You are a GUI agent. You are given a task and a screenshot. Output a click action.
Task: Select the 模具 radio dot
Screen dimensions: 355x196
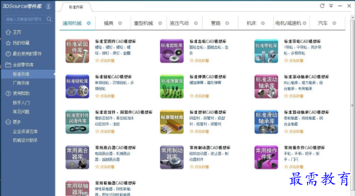click(120, 23)
